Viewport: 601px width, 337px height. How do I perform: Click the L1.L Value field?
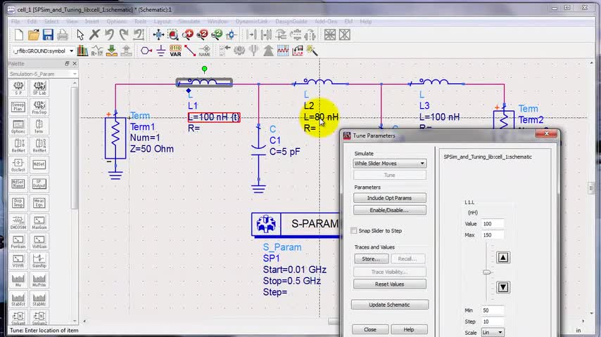493,224
